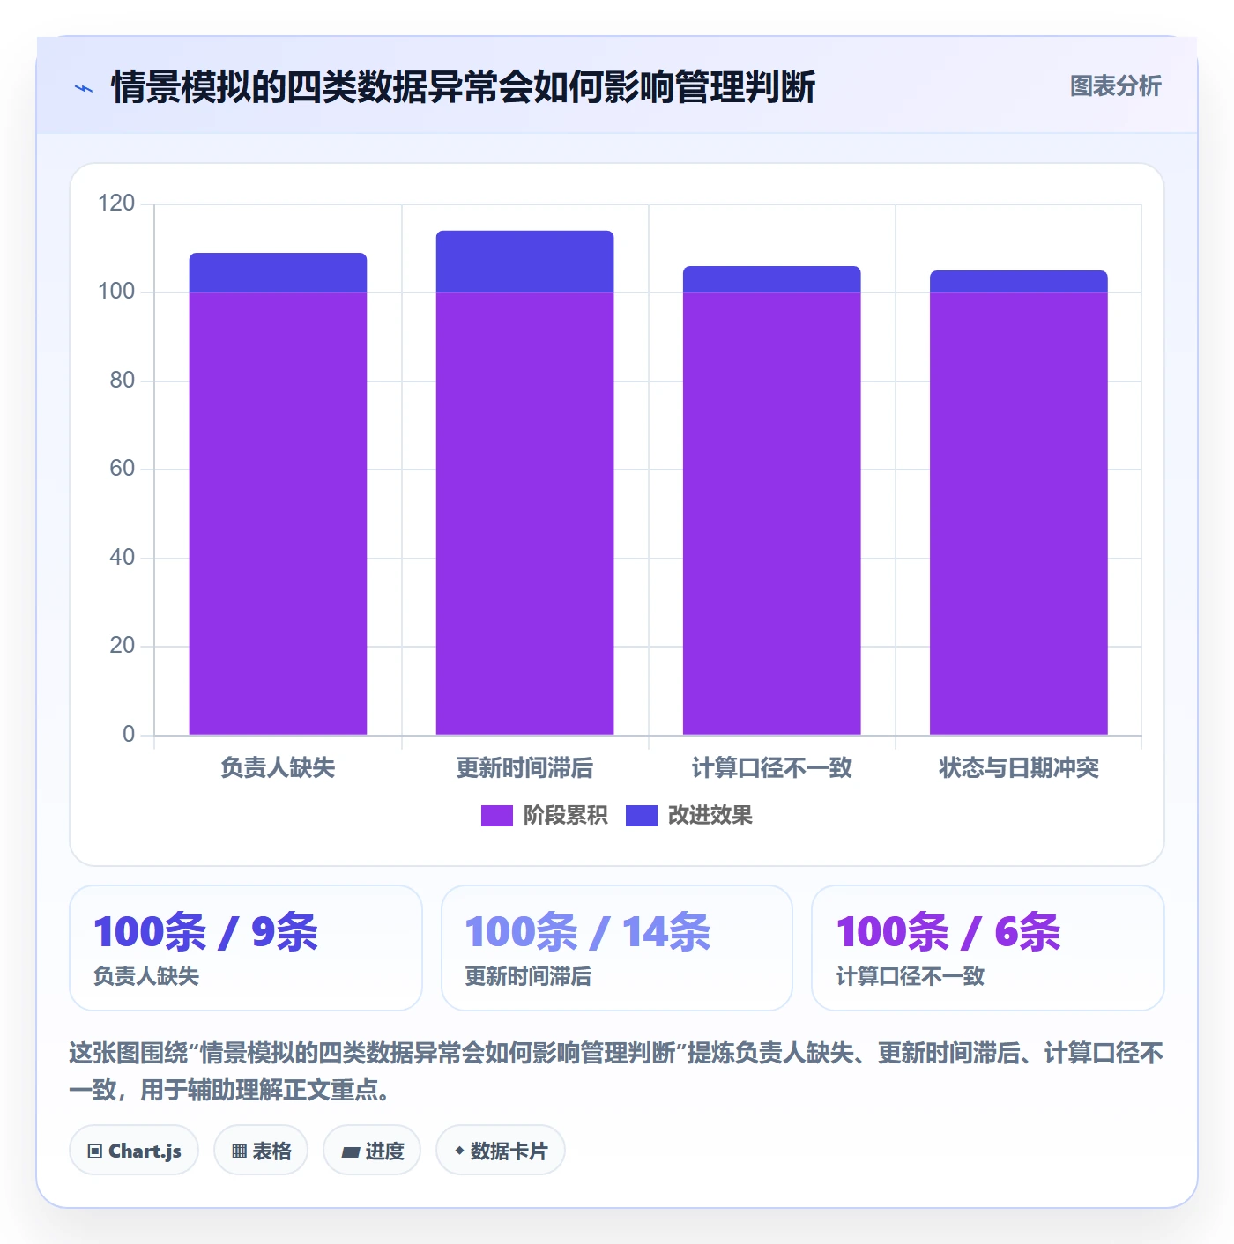The width and height of the screenshot is (1234, 1244).
Task: Open the 100条 / 14条 data card
Action: click(617, 948)
